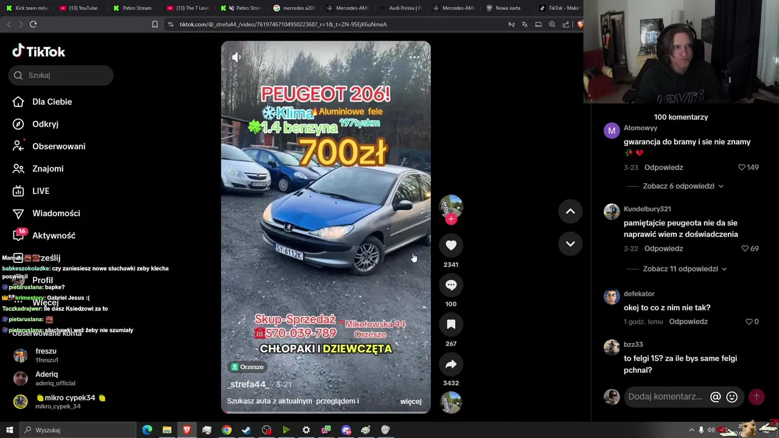Go to the previous video
Screen dimensions: 779x438
[x=570, y=211]
